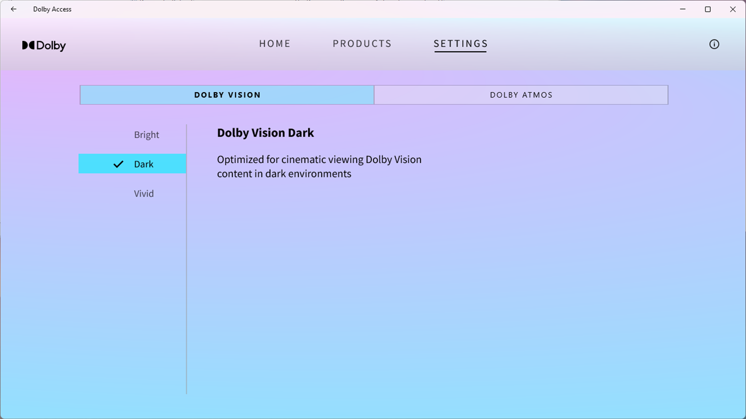Select the Dark color profile
Image resolution: width=746 pixels, height=419 pixels.
143,164
